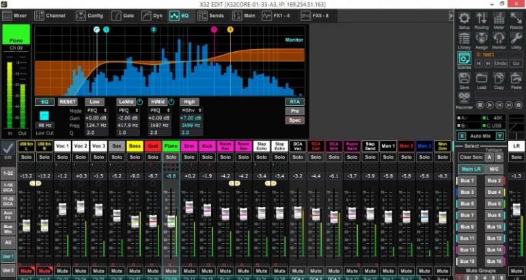Open the Library icon
Screen dimensions: 526x280
(x=465, y=38)
